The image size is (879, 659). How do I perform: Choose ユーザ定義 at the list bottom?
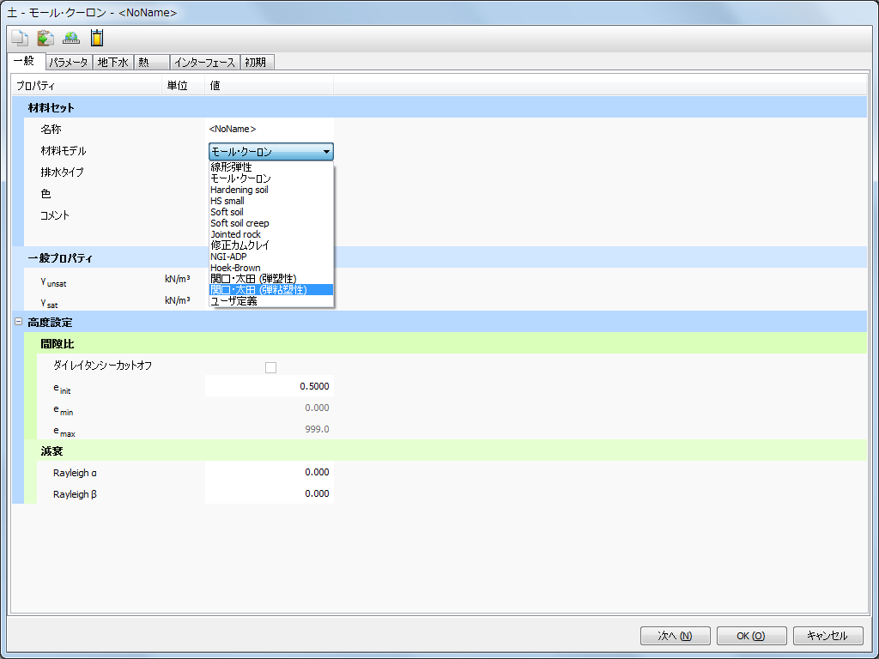click(233, 301)
